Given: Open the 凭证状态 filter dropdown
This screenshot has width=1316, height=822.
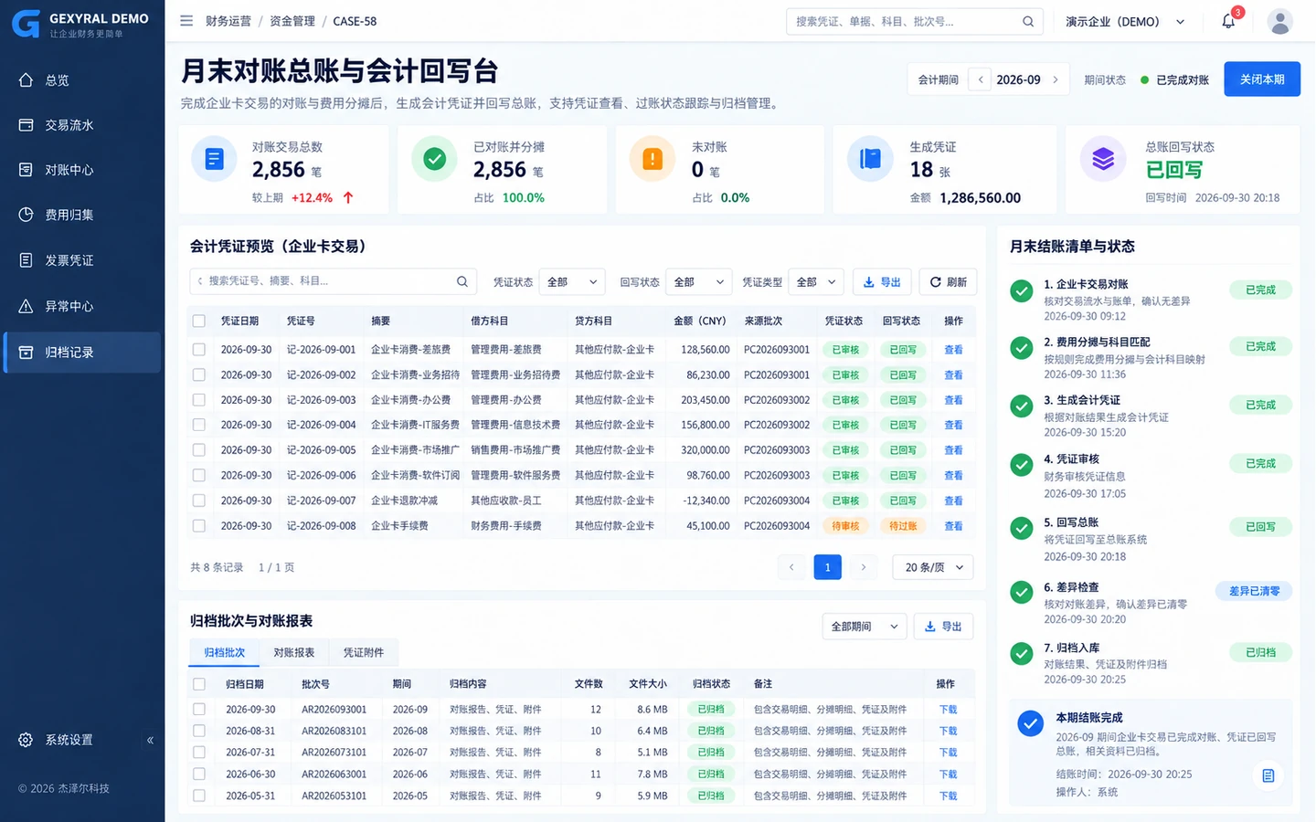Looking at the screenshot, I should pyautogui.click(x=572, y=282).
